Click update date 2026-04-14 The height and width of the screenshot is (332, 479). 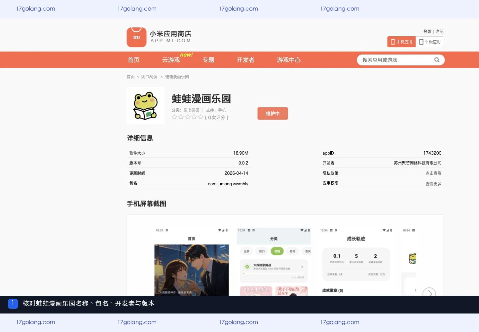(x=236, y=173)
